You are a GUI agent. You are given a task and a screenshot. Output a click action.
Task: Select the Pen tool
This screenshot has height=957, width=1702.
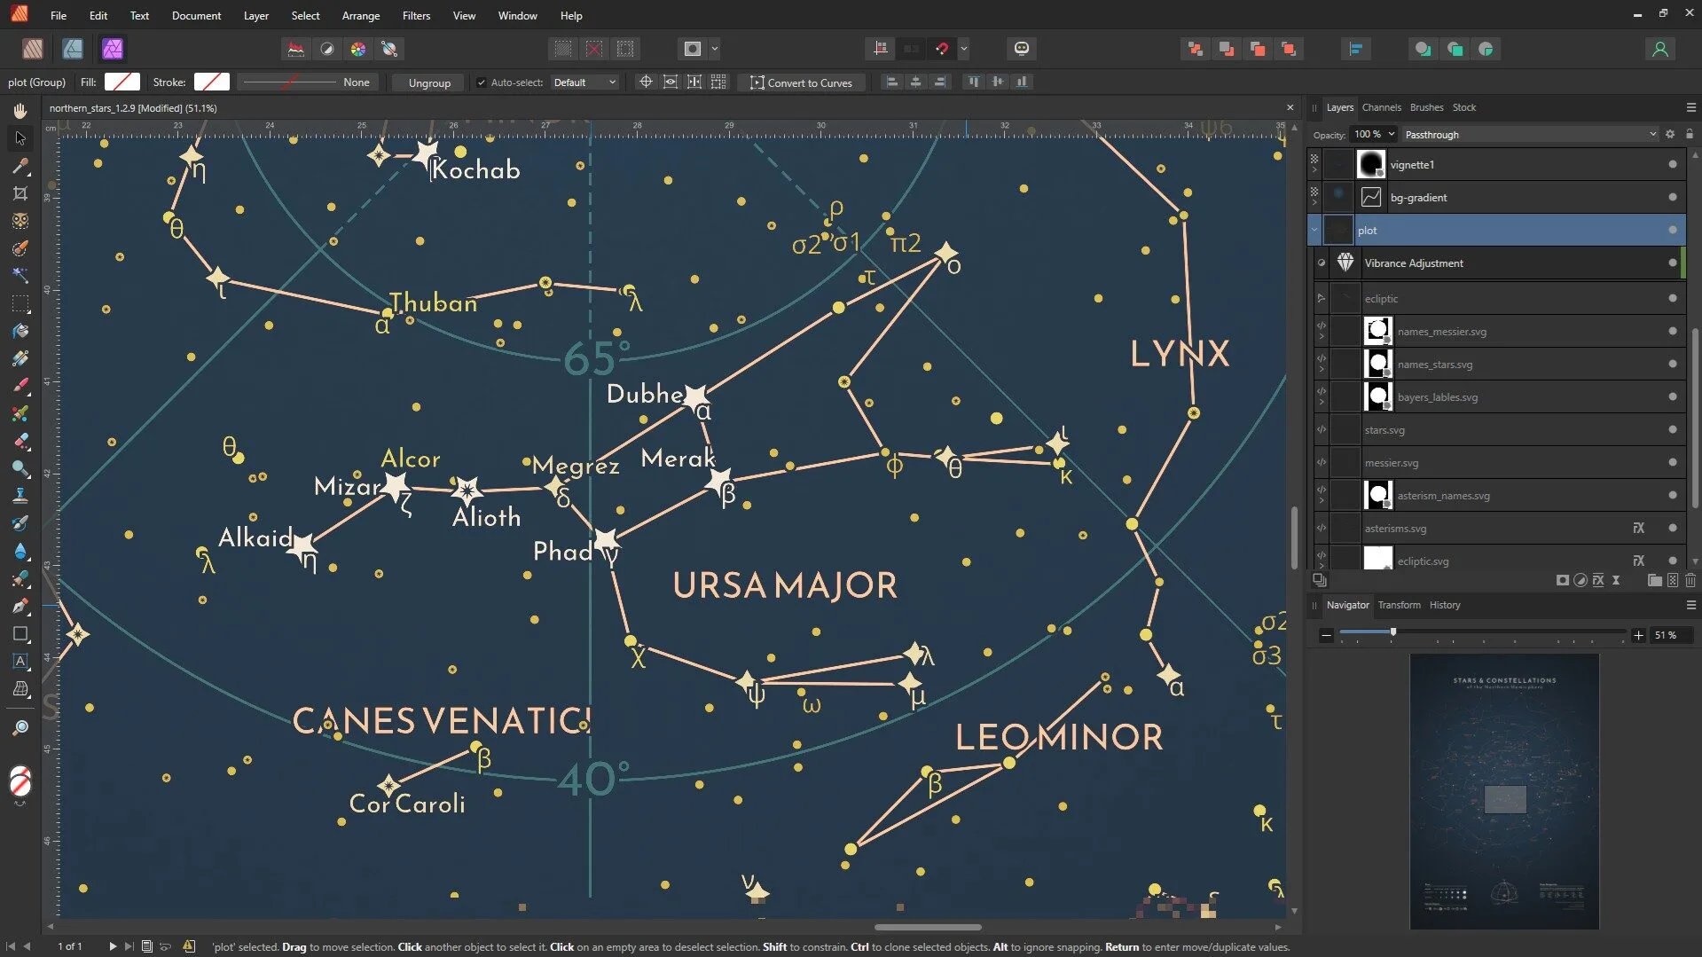[21, 607]
